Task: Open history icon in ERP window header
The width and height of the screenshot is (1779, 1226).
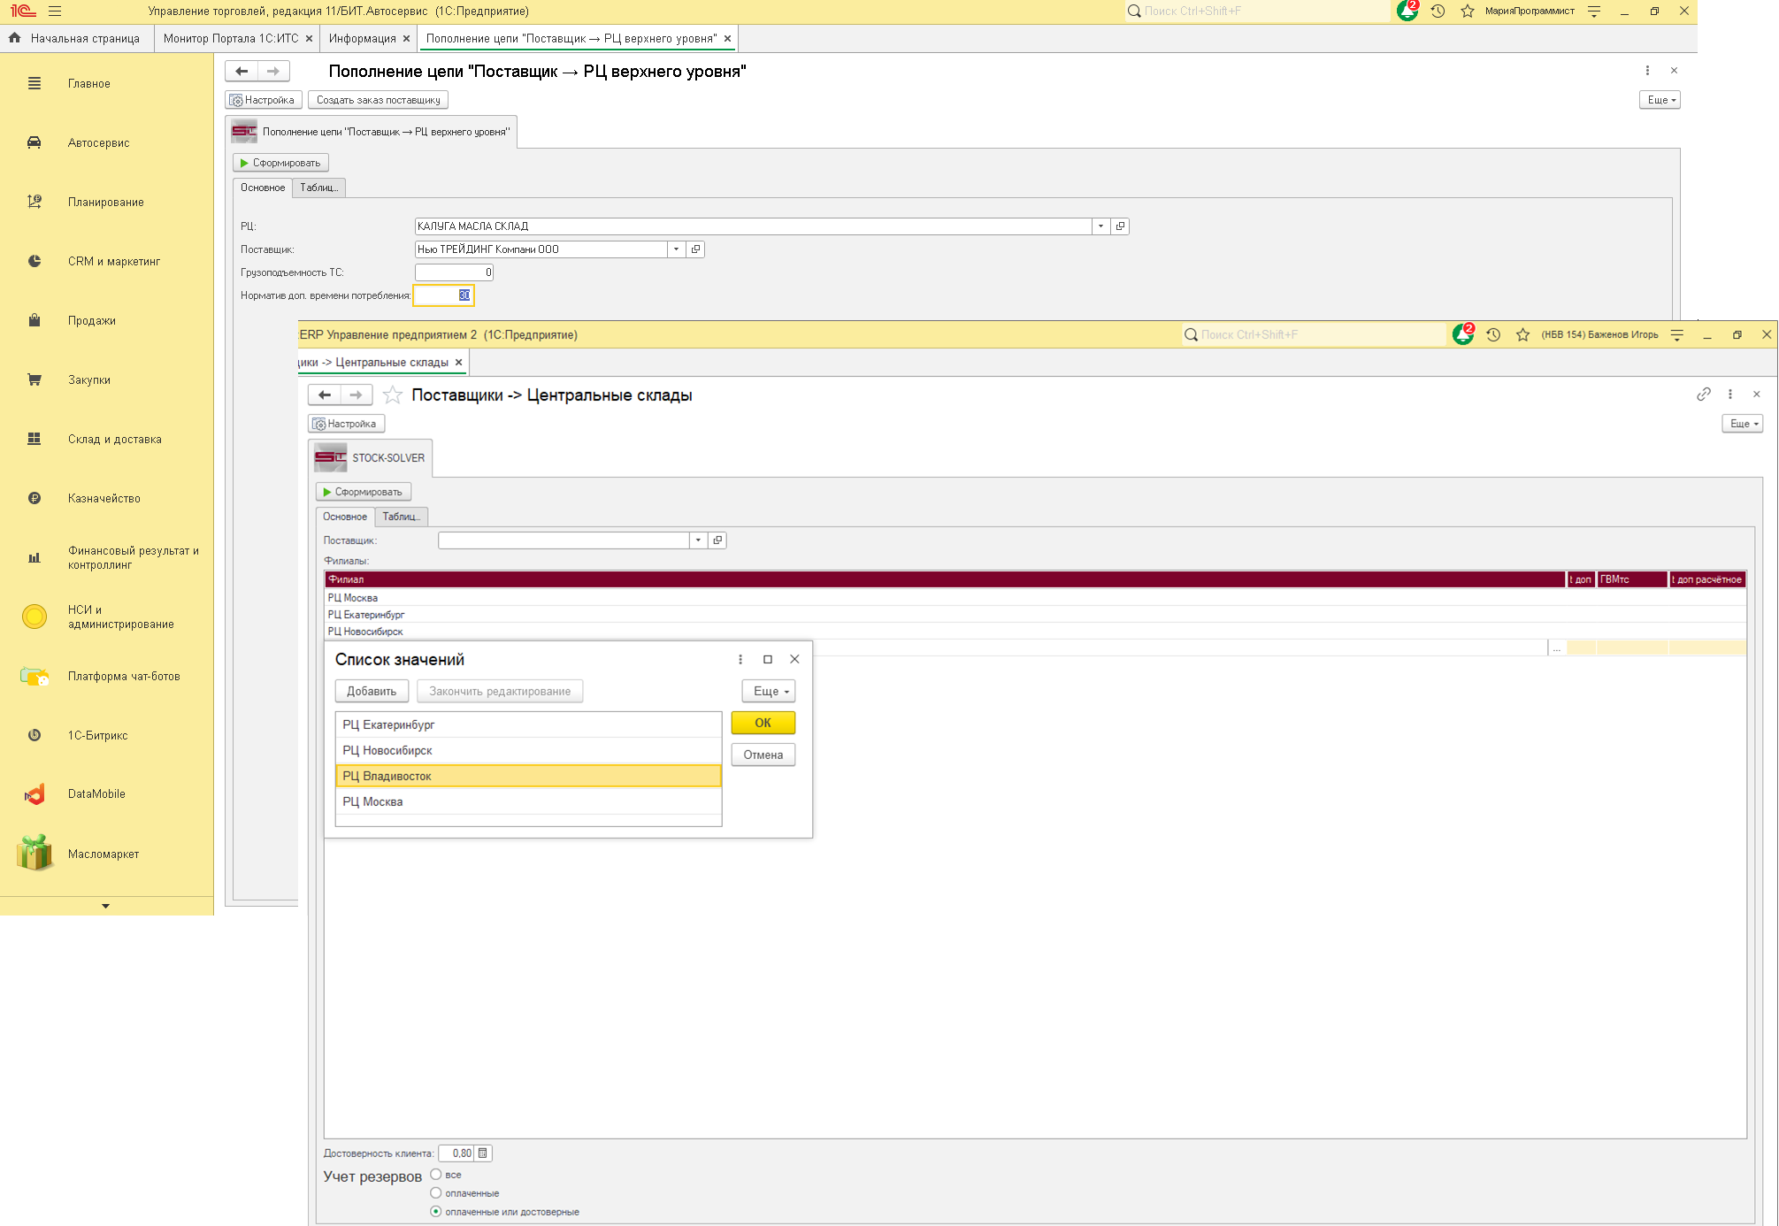Action: pyautogui.click(x=1492, y=334)
